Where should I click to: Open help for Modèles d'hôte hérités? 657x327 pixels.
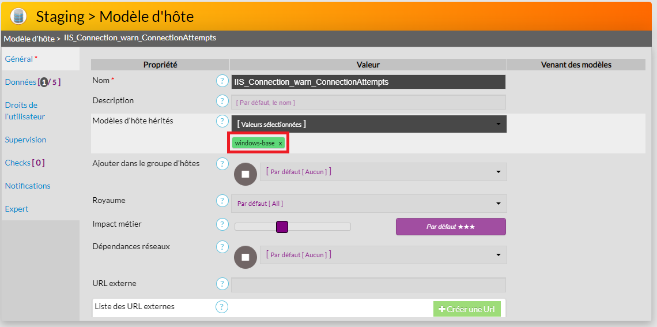pyautogui.click(x=222, y=121)
